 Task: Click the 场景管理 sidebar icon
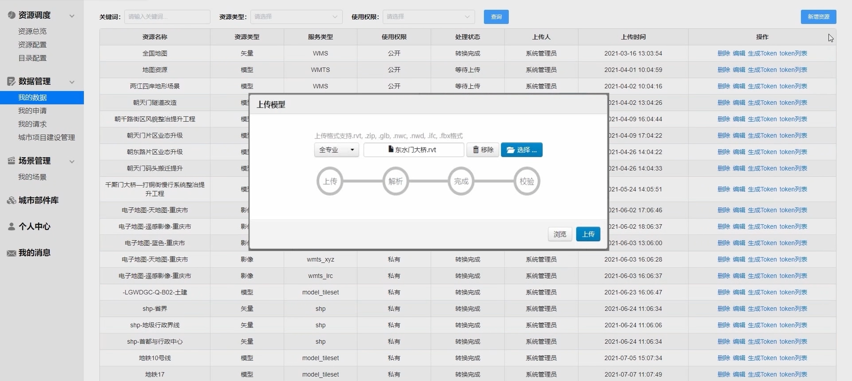click(x=12, y=161)
